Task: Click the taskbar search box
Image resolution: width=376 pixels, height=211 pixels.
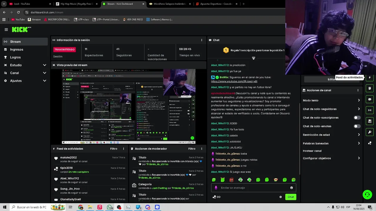Action: click(29, 207)
